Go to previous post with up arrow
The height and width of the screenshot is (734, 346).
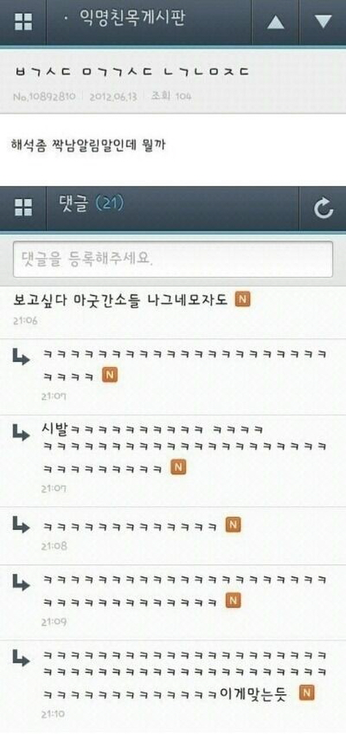tap(276, 22)
